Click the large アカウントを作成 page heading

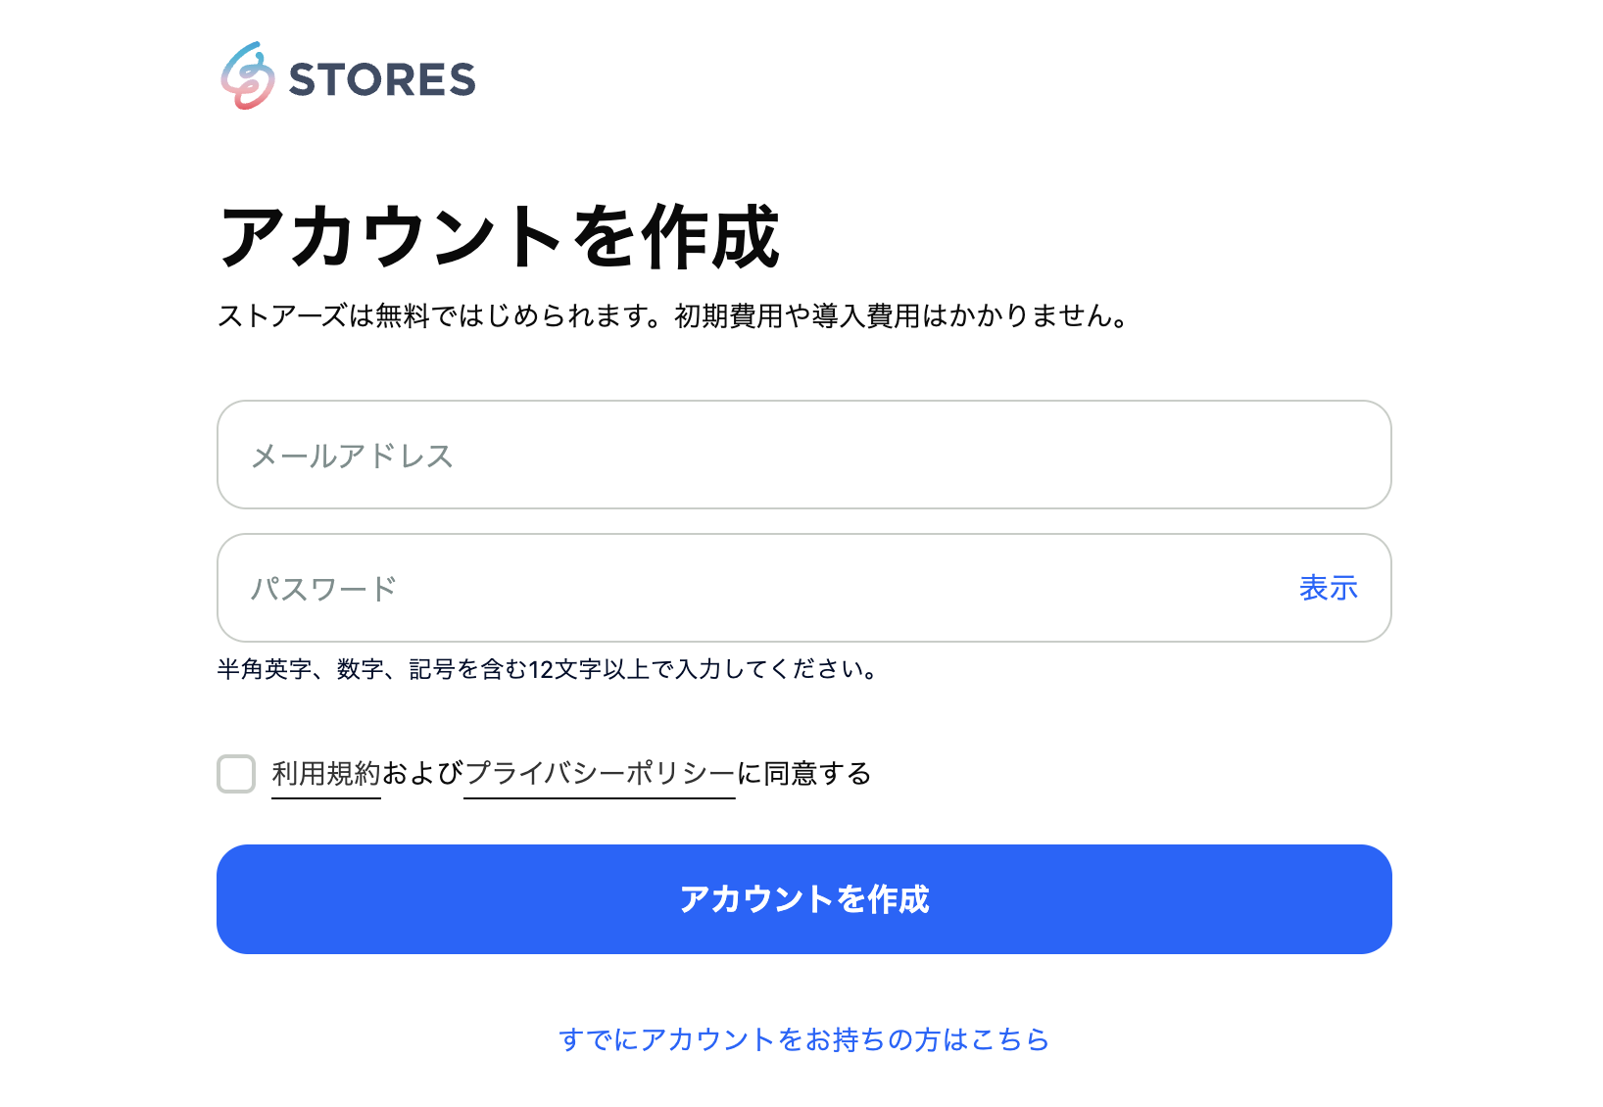(x=500, y=237)
